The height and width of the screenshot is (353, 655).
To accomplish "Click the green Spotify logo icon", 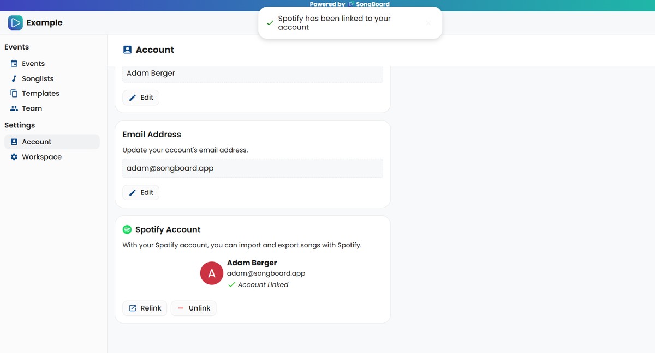I will coord(127,229).
